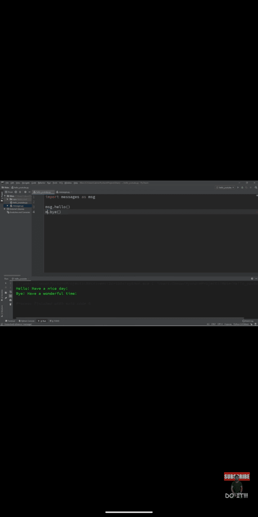Open the Refactor menu

click(x=41, y=183)
